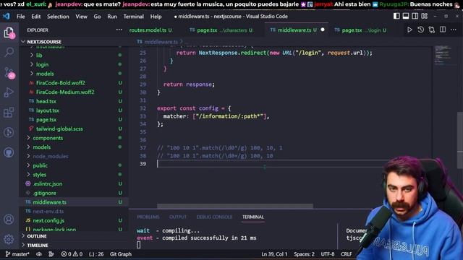
Task: Click the editor horizontal scrollbar
Action: (235, 206)
